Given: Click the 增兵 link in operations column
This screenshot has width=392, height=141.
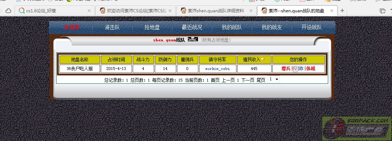Looking at the screenshot, I should [286, 69].
